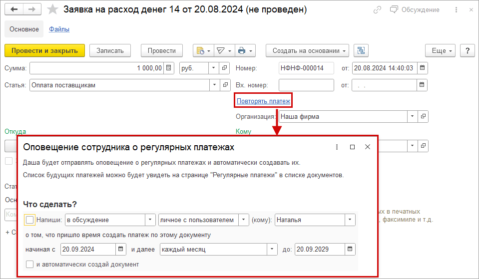
Task: Expand the Кому recipient dropdown arrow
Action: (x=412, y=146)
